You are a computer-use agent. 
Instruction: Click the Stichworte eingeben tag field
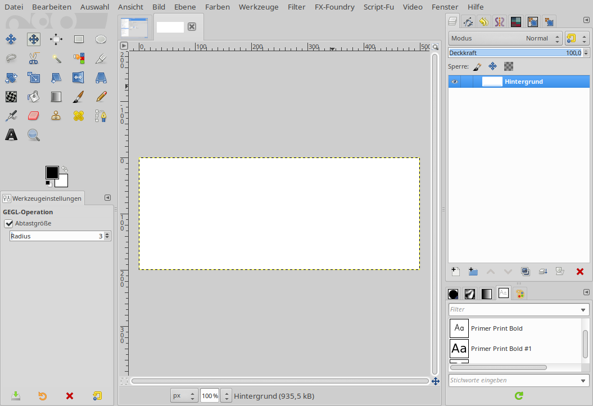click(x=514, y=381)
